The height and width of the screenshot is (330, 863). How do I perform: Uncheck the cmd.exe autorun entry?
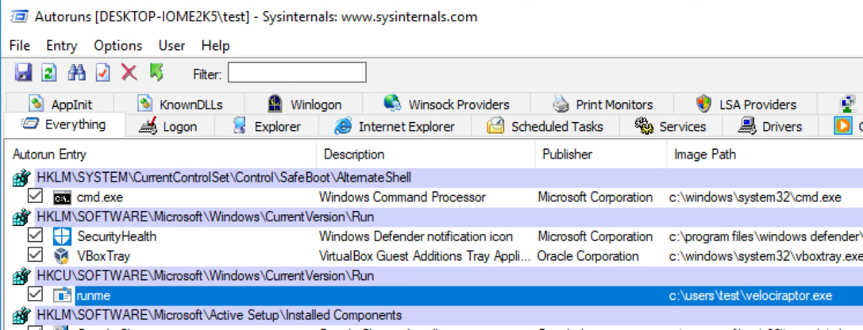point(35,196)
